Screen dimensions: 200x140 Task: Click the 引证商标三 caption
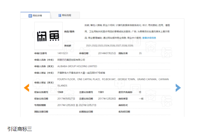[x=20, y=129]
